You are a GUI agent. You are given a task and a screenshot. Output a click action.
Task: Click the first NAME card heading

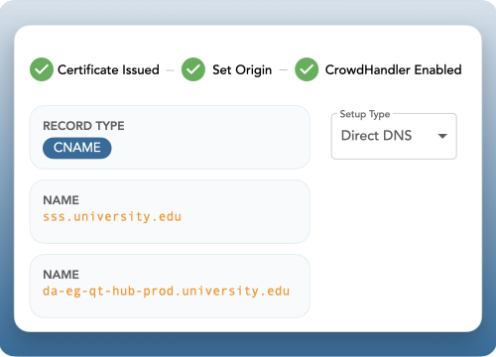point(62,200)
